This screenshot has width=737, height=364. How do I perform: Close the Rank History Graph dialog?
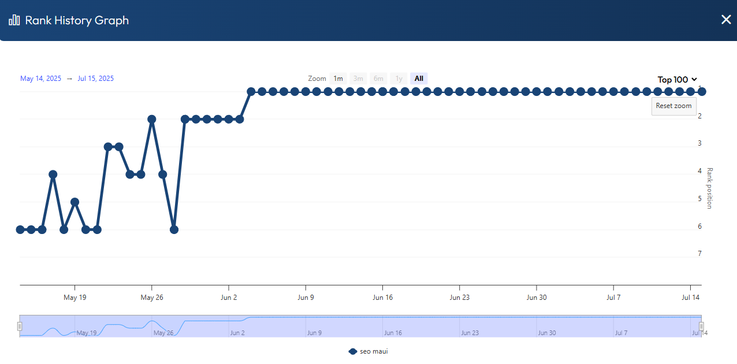(x=726, y=20)
